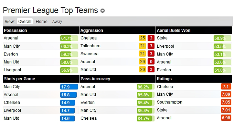Open Swansea in the Aggression table
This screenshot has width=234, height=131.
pyautogui.click(x=89, y=54)
